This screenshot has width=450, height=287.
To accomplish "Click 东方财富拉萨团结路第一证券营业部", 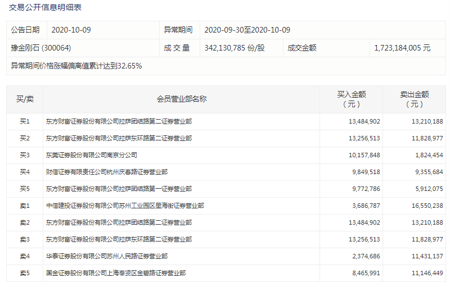I will (119, 189).
